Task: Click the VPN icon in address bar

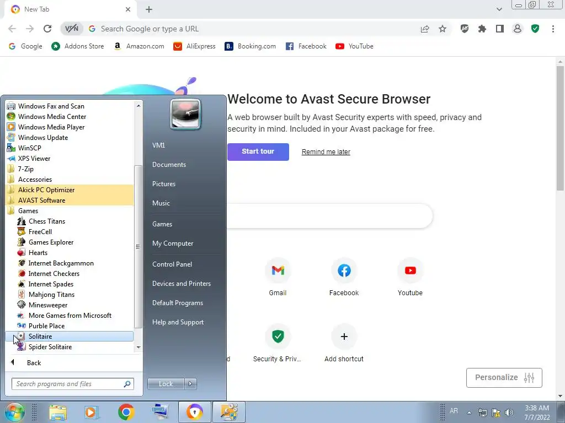Action: pyautogui.click(x=71, y=29)
